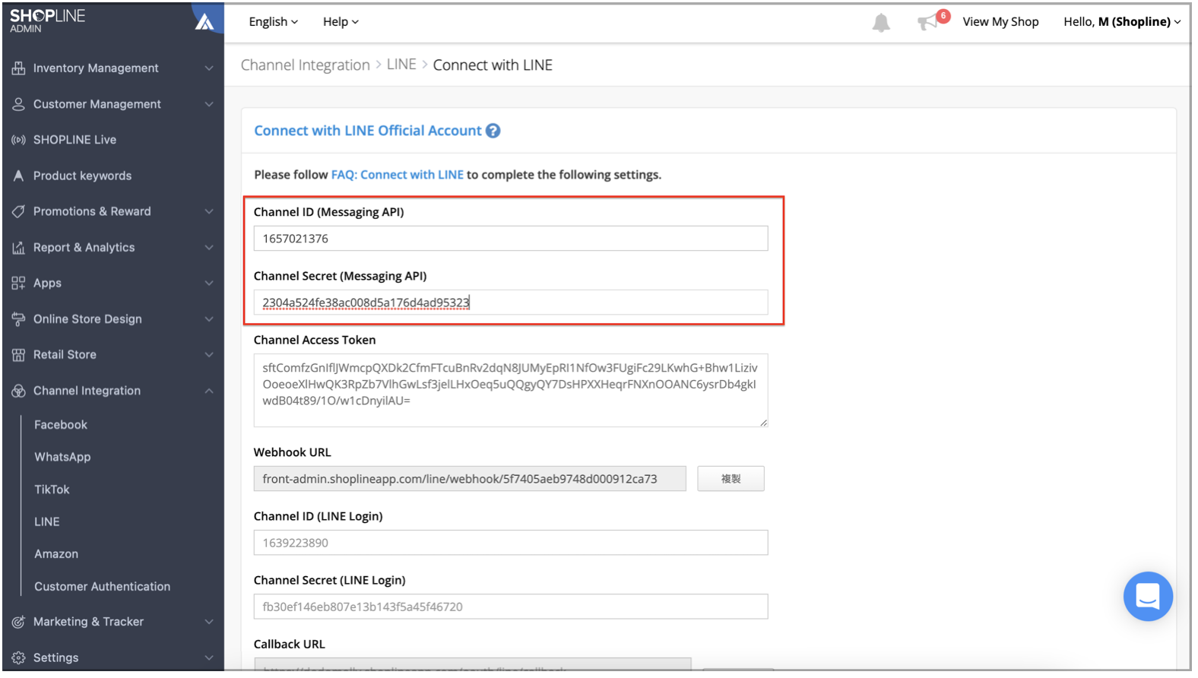
Task: Click the Webhook URL field
Action: pyautogui.click(x=470, y=479)
